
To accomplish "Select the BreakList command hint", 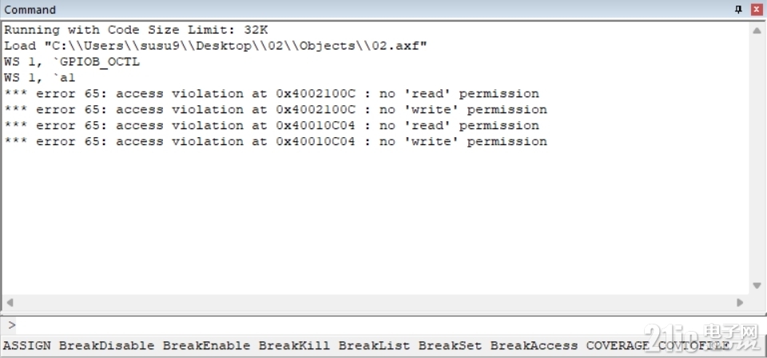I will [374, 345].
